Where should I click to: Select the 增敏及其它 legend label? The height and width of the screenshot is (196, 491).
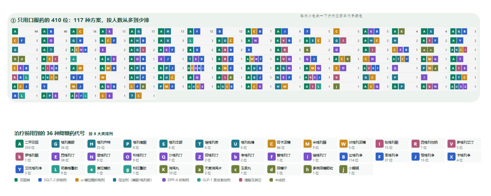pos(253,180)
